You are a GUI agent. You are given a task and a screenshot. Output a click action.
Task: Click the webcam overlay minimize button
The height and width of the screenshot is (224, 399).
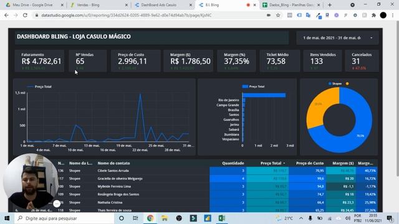57,203
